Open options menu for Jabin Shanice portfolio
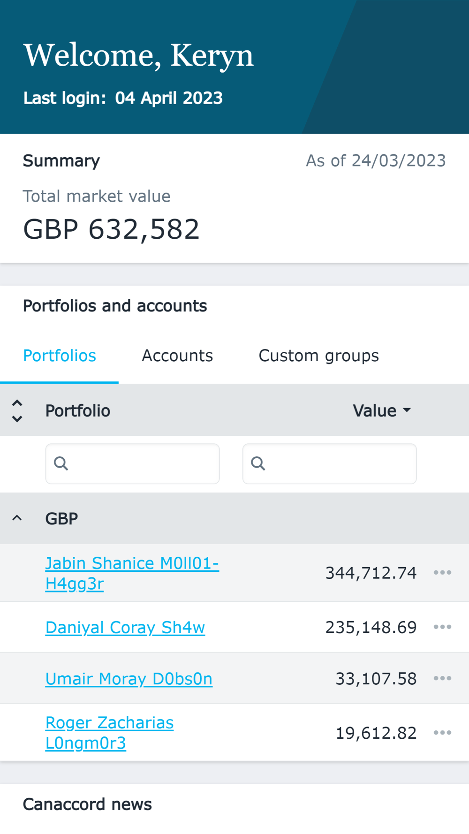469x834 pixels. coord(442,573)
